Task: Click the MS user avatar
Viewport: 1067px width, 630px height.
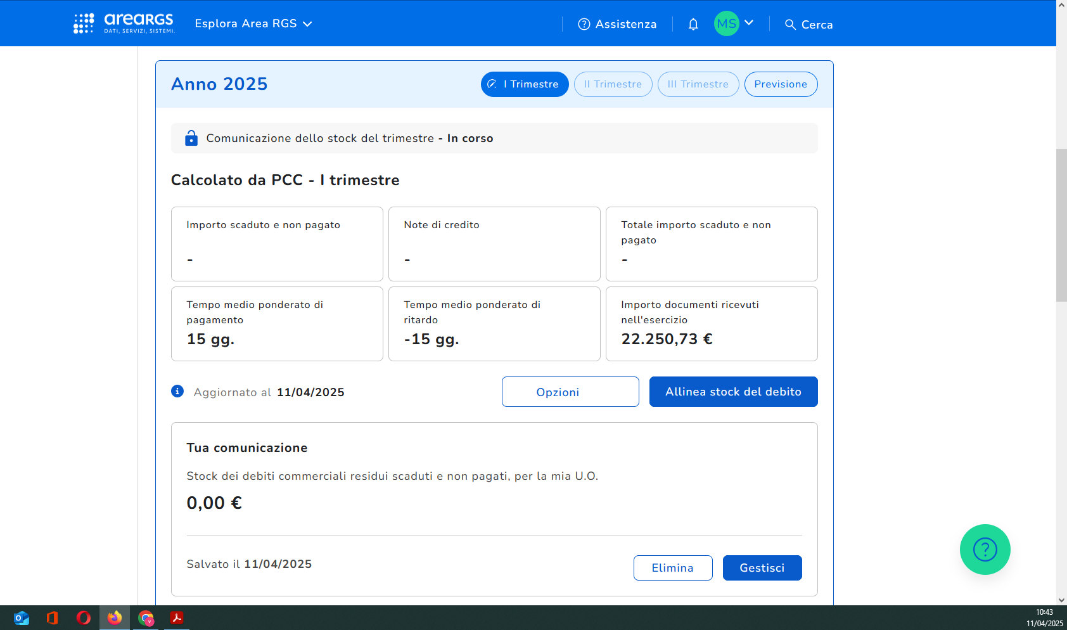Action: coord(726,24)
